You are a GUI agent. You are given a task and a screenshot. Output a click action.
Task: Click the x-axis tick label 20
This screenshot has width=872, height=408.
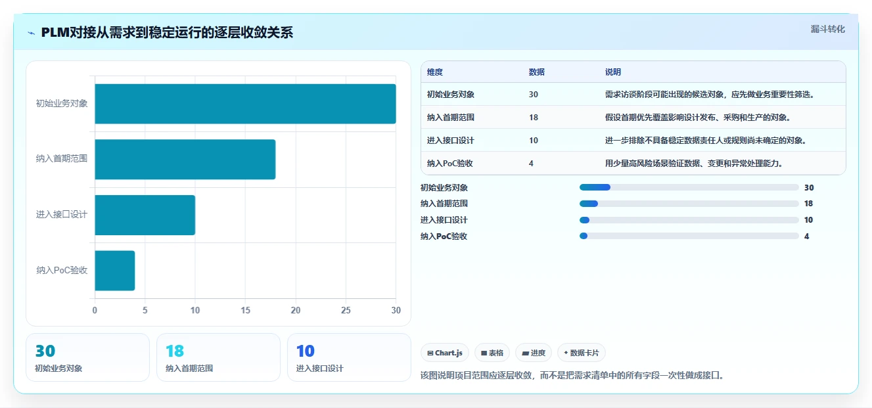coord(296,310)
